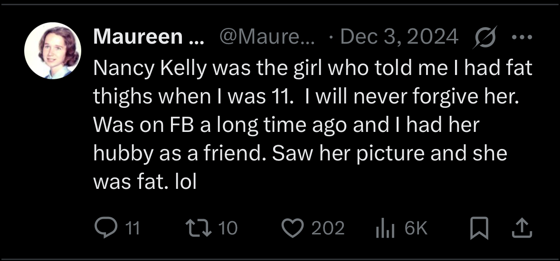Bookmark this post with the bookmark icon
The image size is (560, 261).
(x=479, y=228)
